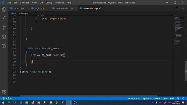Open the Edit menu

coord(15,3)
